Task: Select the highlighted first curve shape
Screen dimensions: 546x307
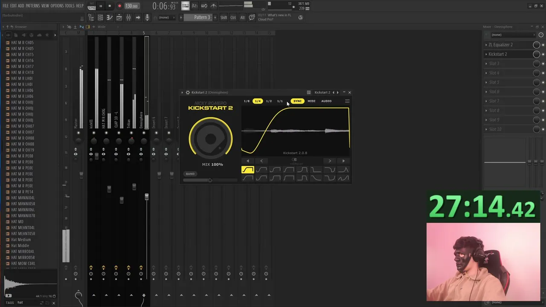Action: click(247, 170)
